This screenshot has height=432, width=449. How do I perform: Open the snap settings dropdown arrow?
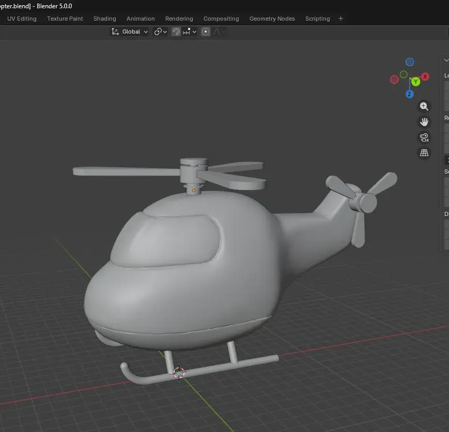click(x=194, y=32)
